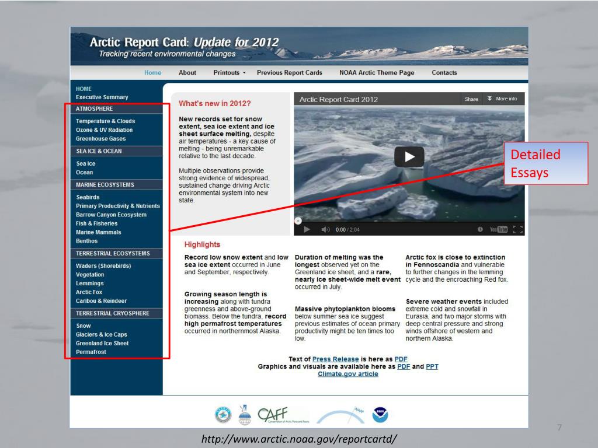Open the Share option on the video
Screen dimensions: 598x448
(x=471, y=99)
